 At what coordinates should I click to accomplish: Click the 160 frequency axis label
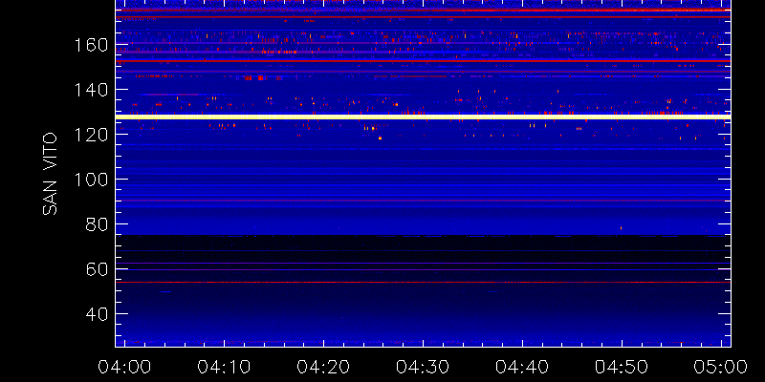[91, 45]
